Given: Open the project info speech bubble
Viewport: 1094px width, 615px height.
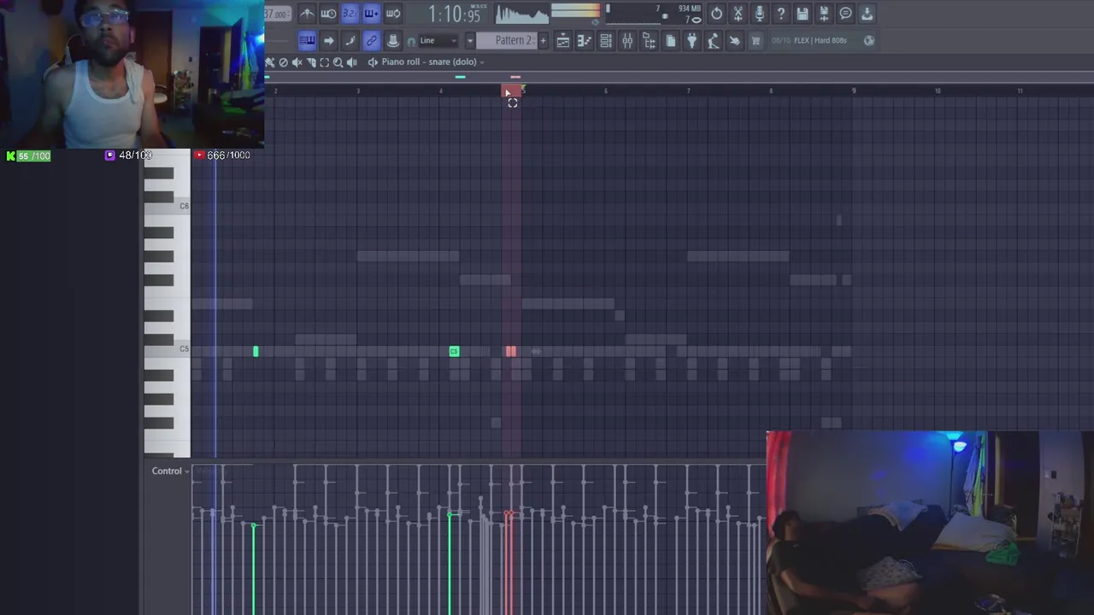Looking at the screenshot, I should pos(845,14).
